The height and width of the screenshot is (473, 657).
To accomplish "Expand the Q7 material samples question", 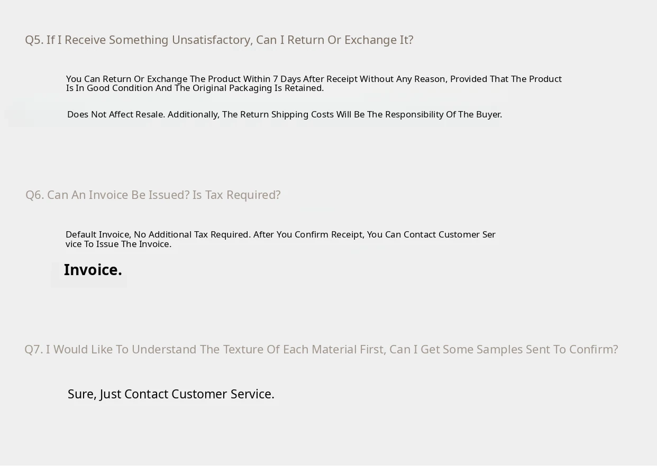I will [321, 350].
